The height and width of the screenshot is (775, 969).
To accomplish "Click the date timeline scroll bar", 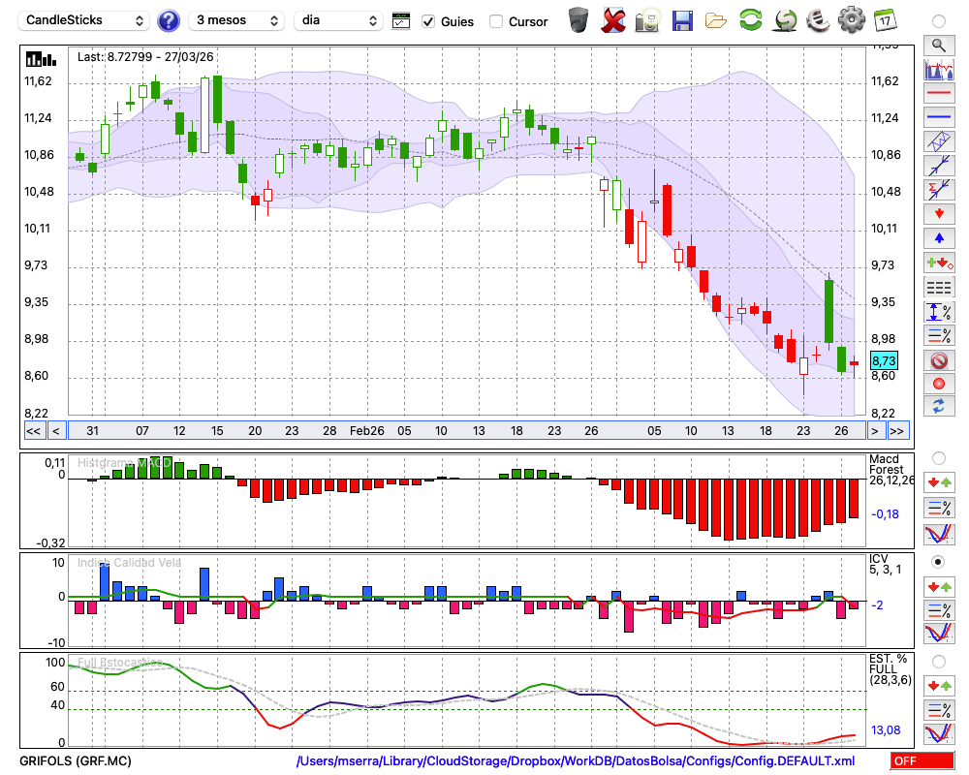I will [x=465, y=431].
